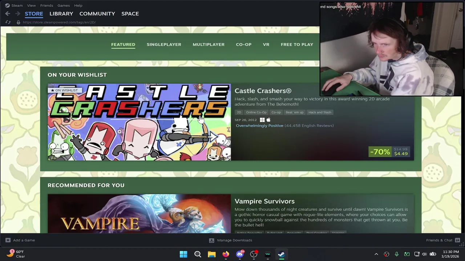Screen dimensions: 465x261
Task: Click the weather widget on the taskbar
Action: [x=16, y=254]
